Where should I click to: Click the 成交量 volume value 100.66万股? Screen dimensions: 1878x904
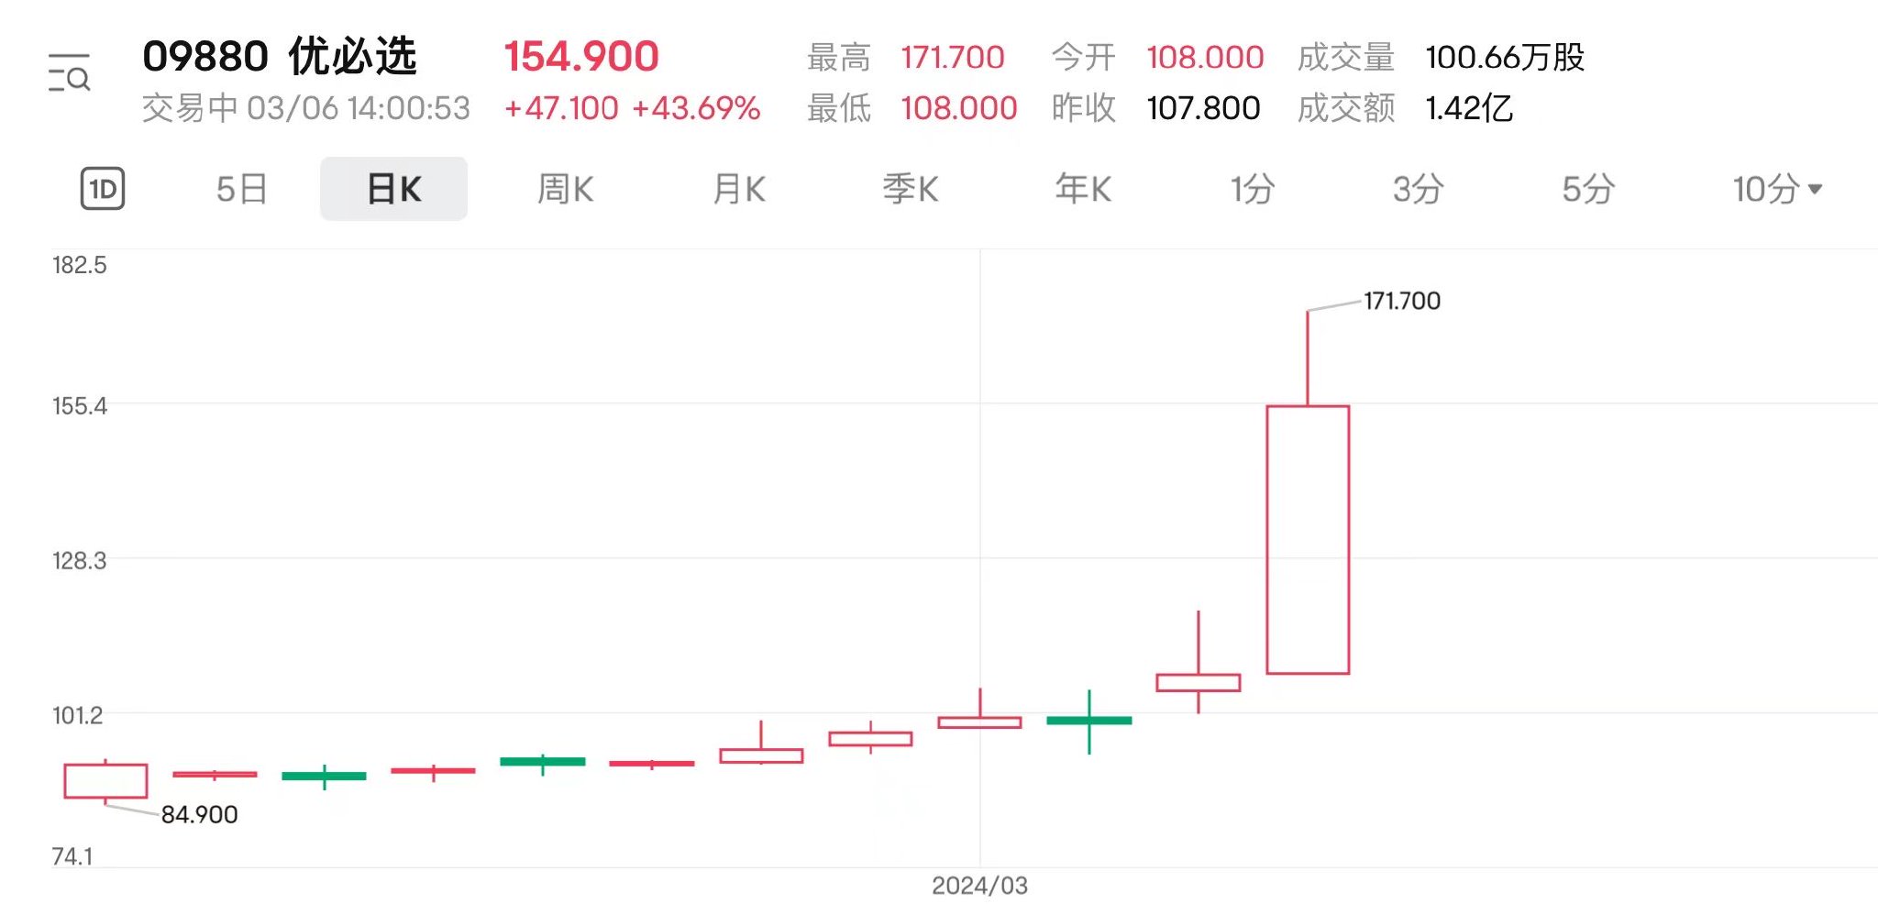coord(1505,57)
